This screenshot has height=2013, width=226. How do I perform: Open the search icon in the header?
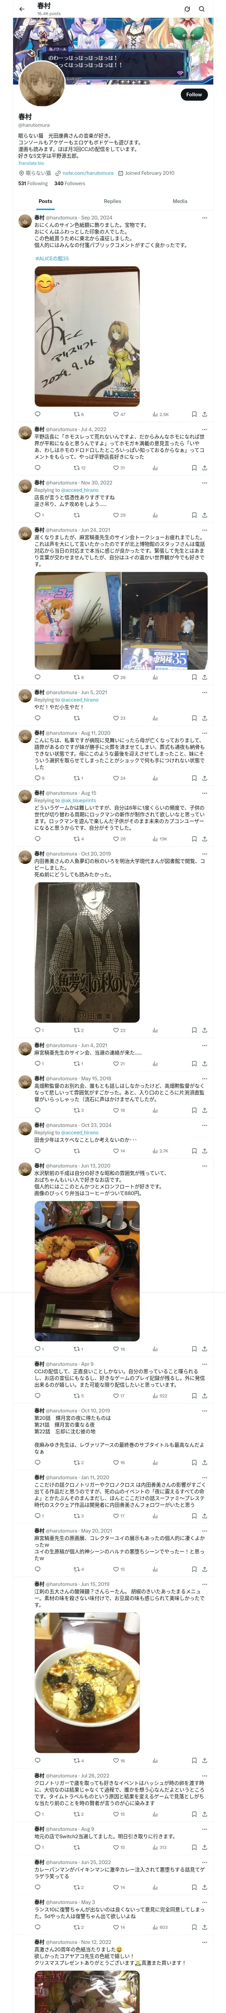click(202, 9)
